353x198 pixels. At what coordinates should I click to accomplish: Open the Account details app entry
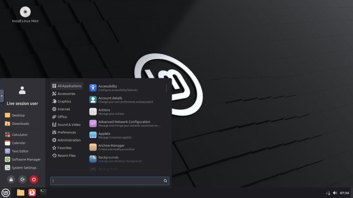pyautogui.click(x=126, y=100)
